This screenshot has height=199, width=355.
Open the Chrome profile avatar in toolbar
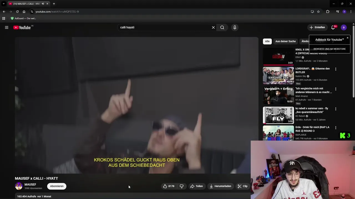tap(344, 12)
